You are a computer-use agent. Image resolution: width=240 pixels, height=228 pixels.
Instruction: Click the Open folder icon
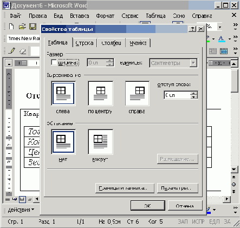(x=22, y=27)
